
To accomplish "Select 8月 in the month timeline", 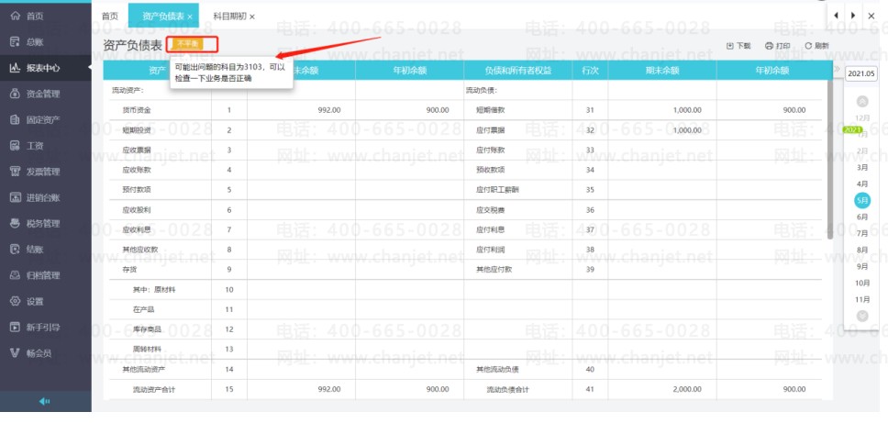I will [x=862, y=250].
